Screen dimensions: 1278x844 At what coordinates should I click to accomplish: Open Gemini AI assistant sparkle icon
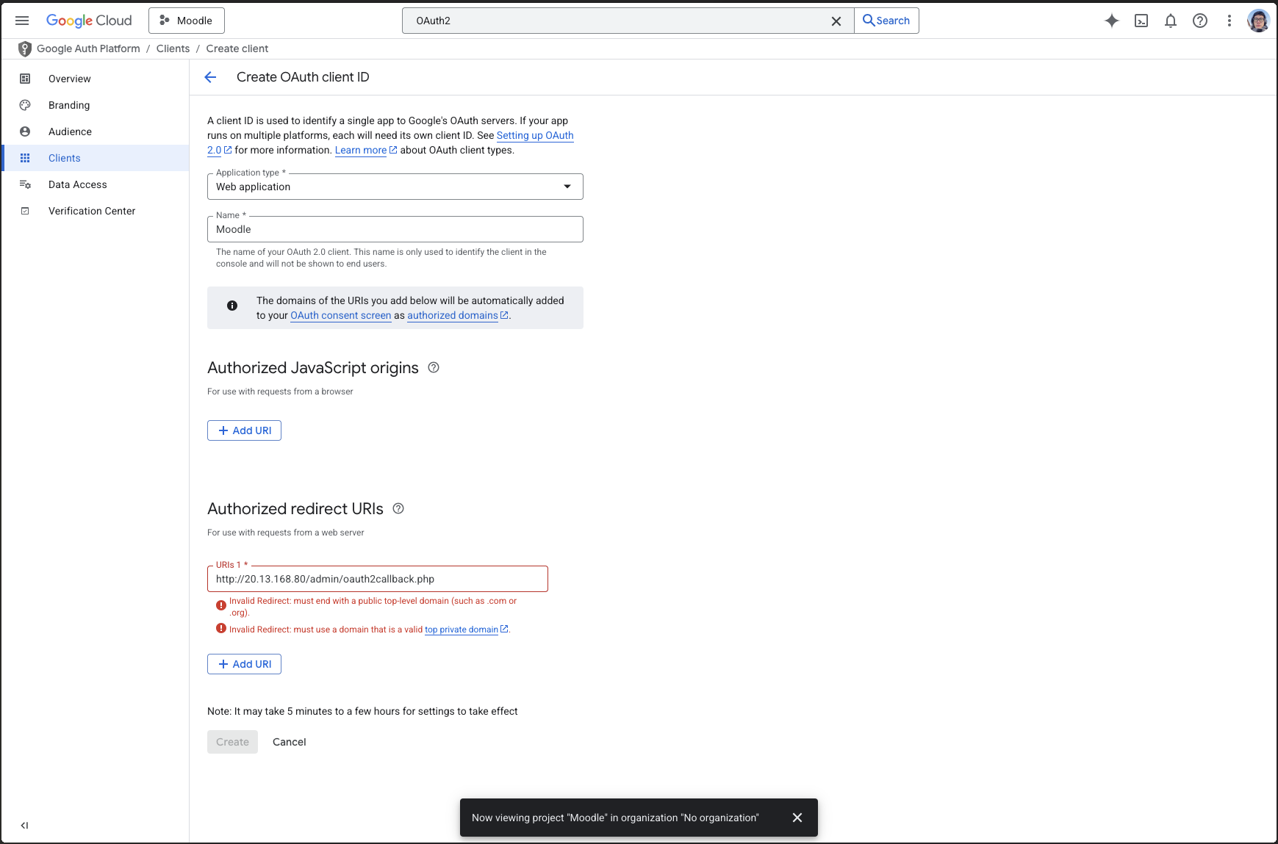1111,21
